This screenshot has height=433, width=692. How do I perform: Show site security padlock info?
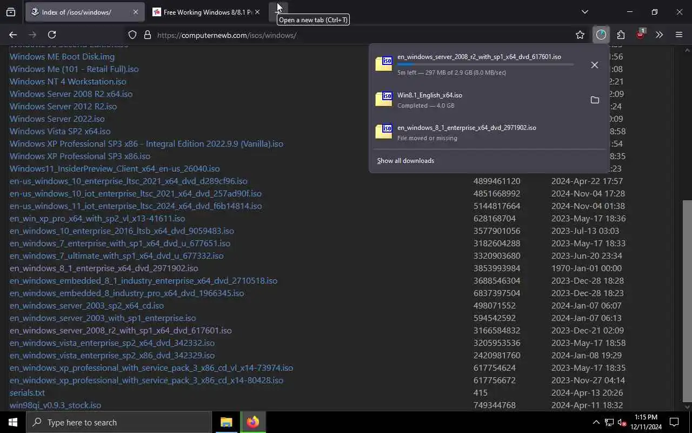[x=147, y=35]
